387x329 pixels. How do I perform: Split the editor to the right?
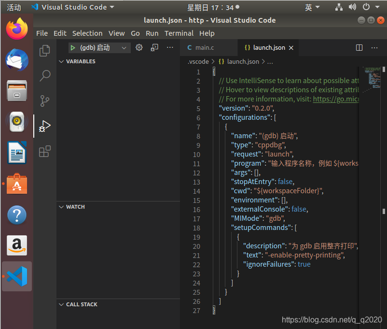359,47
